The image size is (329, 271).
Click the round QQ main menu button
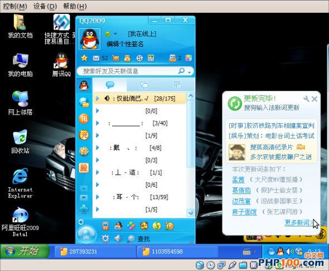pos(86,234)
